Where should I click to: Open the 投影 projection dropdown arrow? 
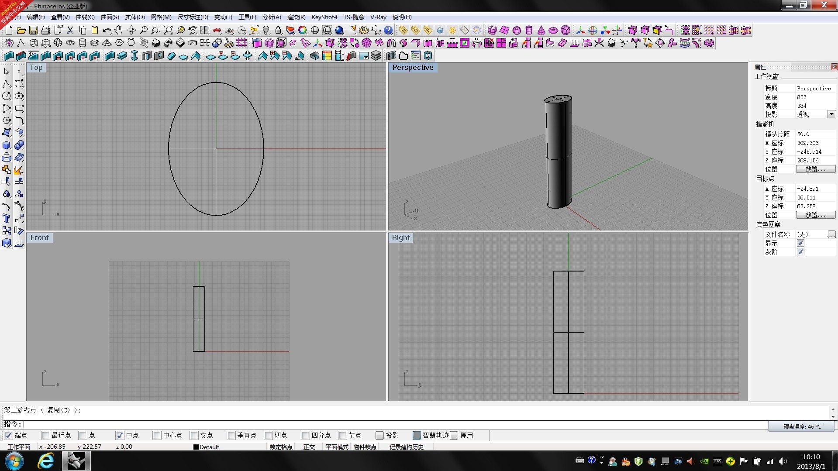pos(831,114)
